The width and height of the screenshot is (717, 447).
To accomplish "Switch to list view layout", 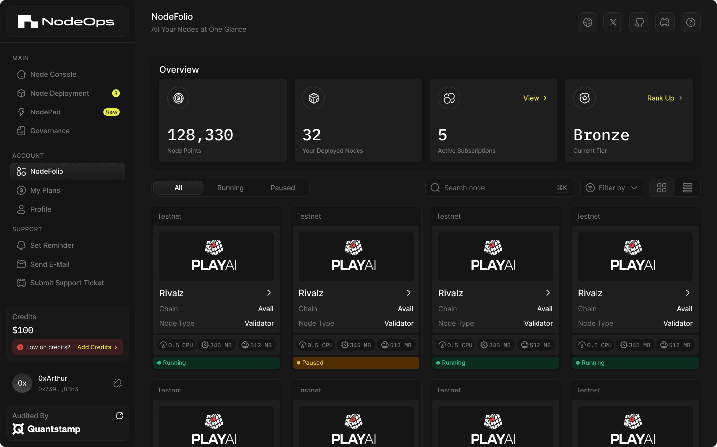I will pos(688,188).
